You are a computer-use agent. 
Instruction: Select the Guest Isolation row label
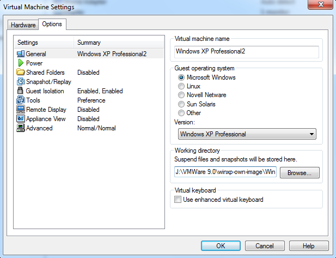[45, 91]
